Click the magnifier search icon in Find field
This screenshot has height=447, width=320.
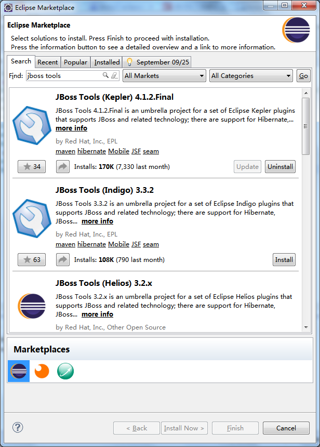click(106, 75)
